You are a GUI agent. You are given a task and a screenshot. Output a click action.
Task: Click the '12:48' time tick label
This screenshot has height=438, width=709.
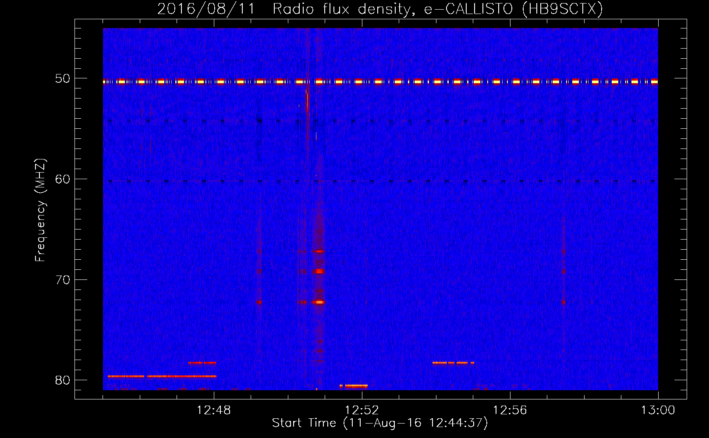click(214, 410)
